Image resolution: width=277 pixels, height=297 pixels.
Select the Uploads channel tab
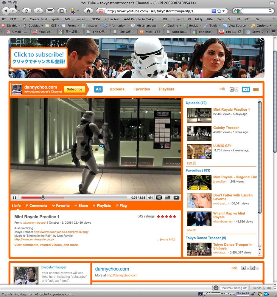(117, 89)
